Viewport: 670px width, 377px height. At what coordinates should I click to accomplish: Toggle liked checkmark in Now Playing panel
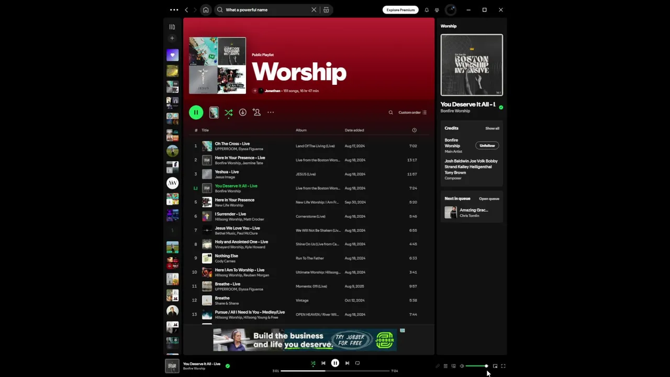tap(501, 107)
